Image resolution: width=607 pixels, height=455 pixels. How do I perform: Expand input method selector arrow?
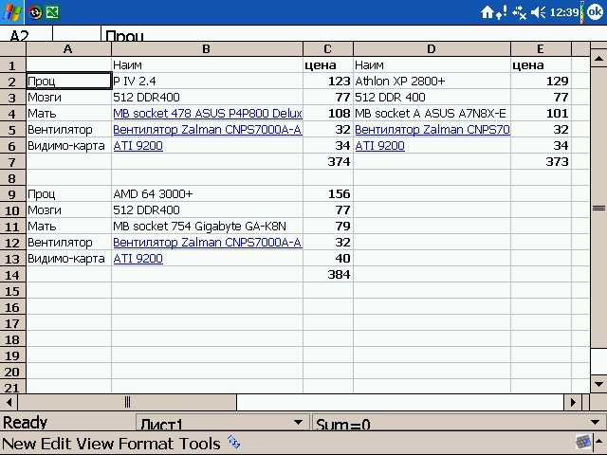599,442
